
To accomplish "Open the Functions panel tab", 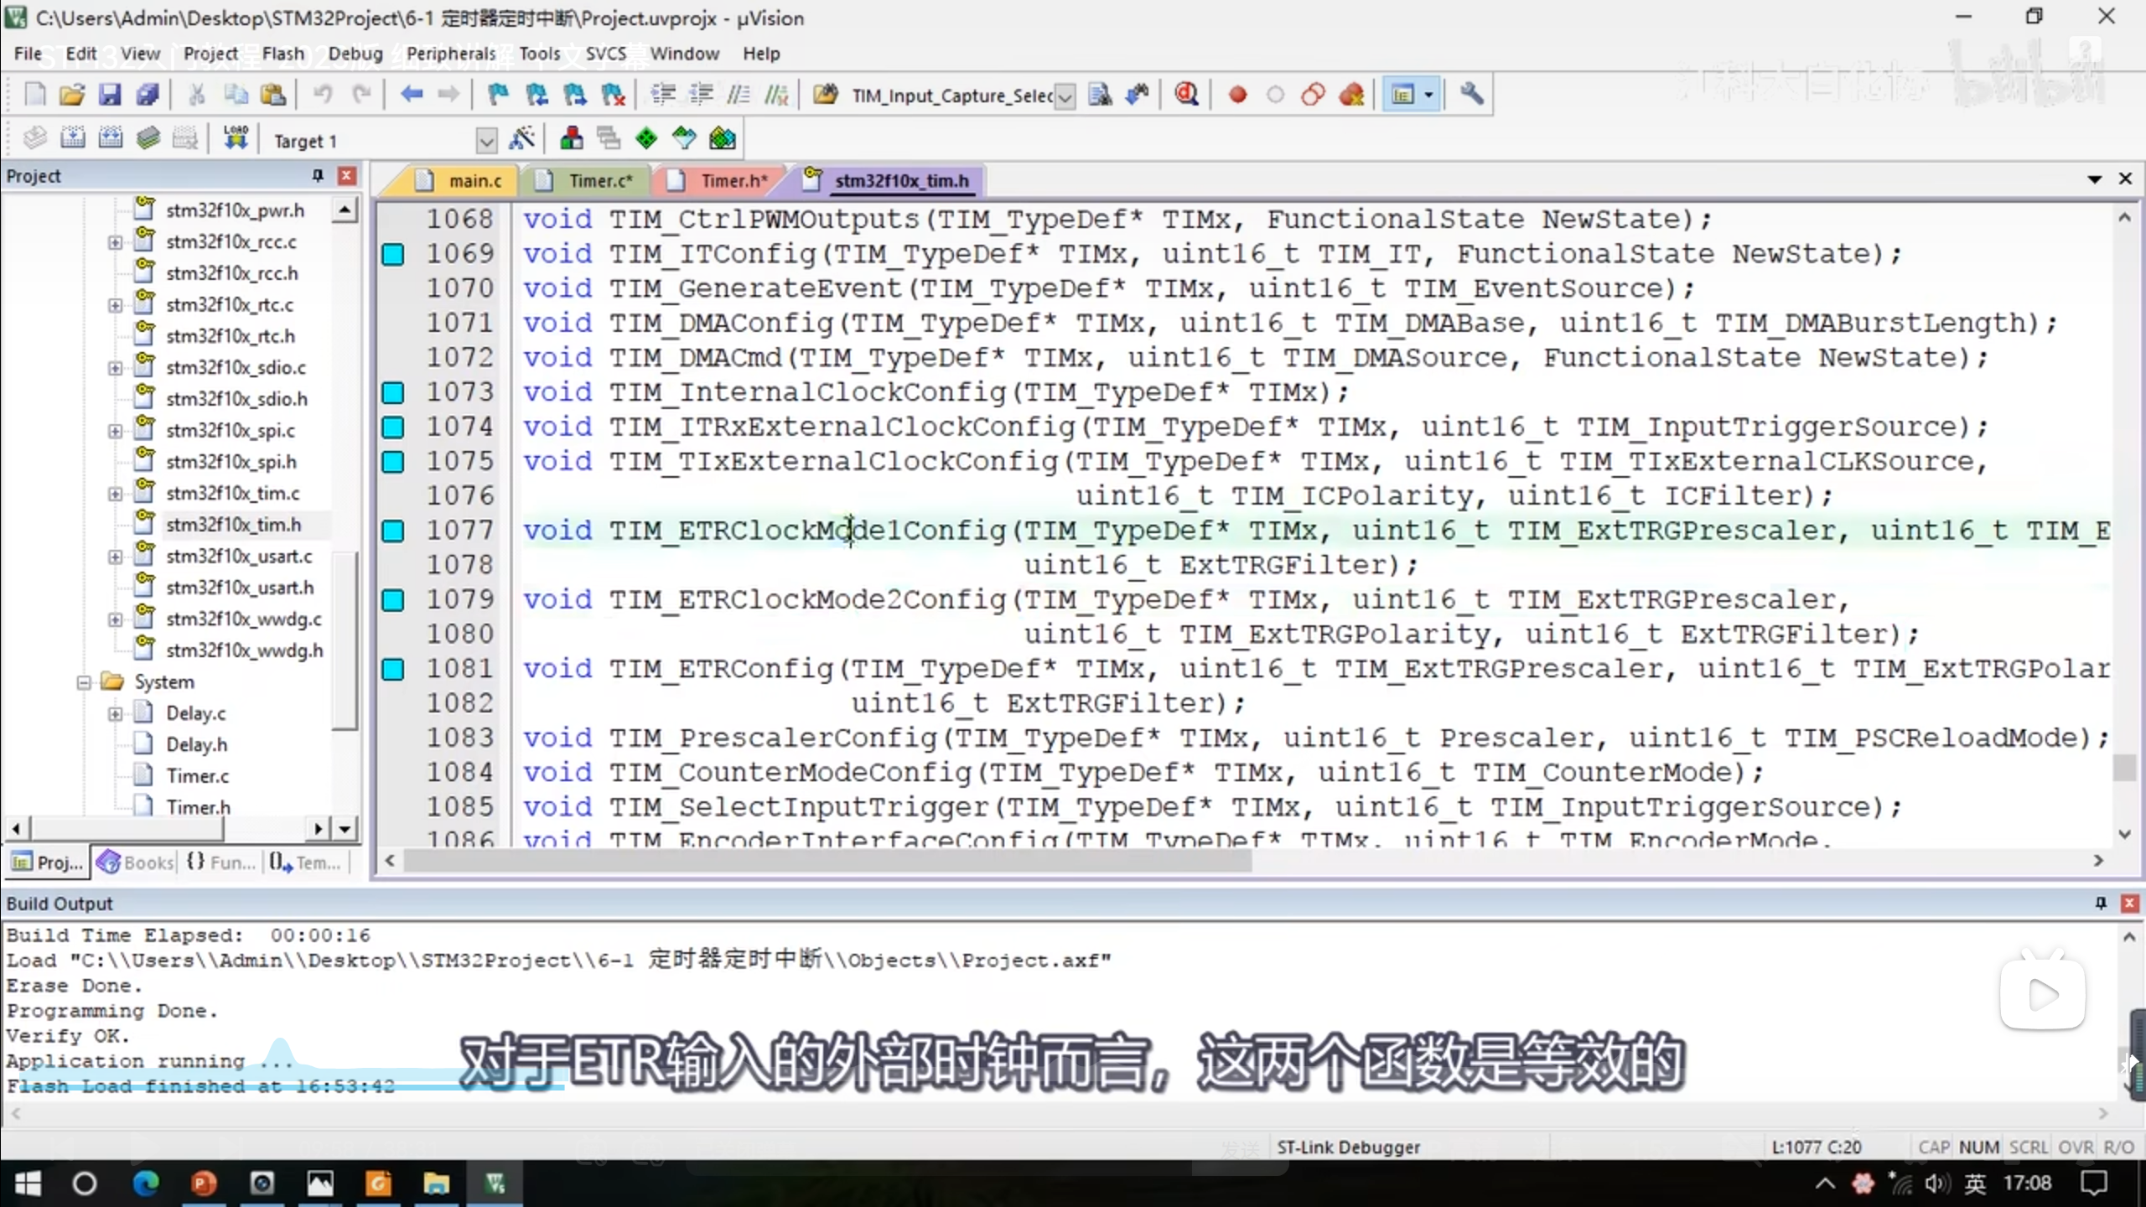I will tap(221, 862).
